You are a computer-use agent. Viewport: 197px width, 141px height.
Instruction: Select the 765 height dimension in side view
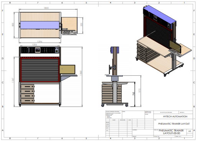134,94
